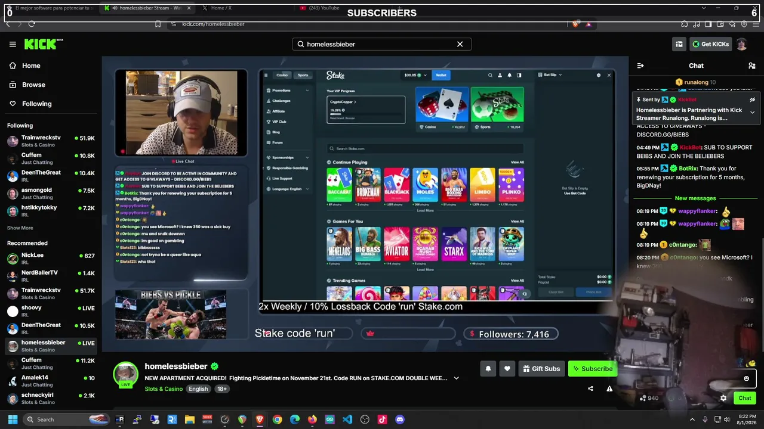This screenshot has height=429, width=764.
Task: Open the Kick hamburger sidebar menu
Action: (x=13, y=44)
